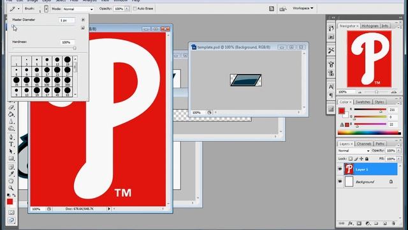Open the Paragraph panel dock icon
Screen dimensions: 408x230
pos(331,95)
